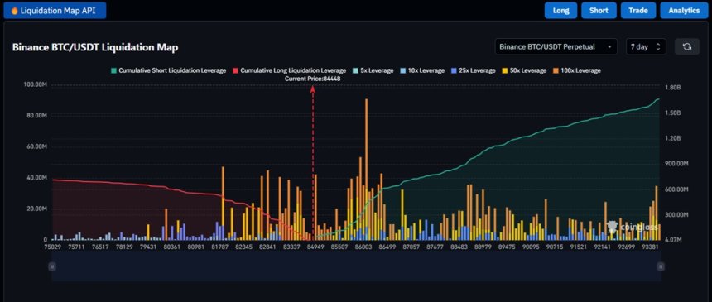Click the Current Price 84448 marker arrow

[313, 89]
